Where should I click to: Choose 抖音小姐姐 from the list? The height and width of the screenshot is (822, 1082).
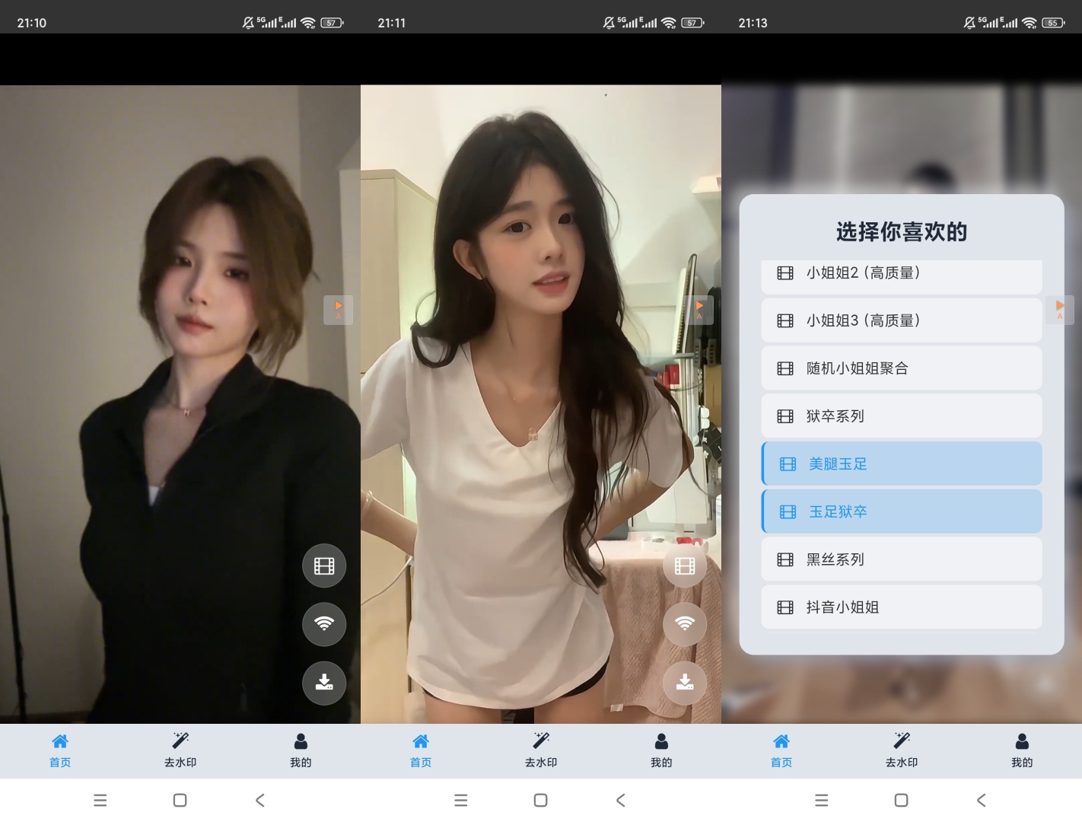click(902, 607)
